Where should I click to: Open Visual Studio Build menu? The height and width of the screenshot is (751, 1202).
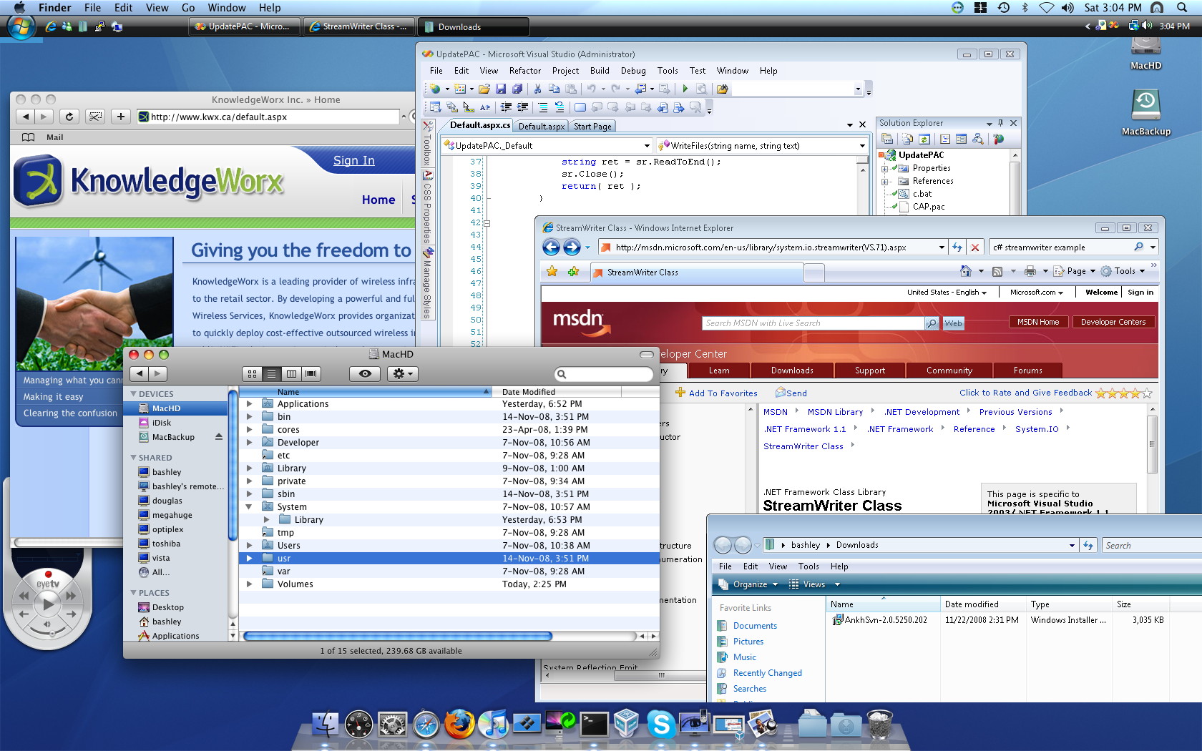point(600,71)
